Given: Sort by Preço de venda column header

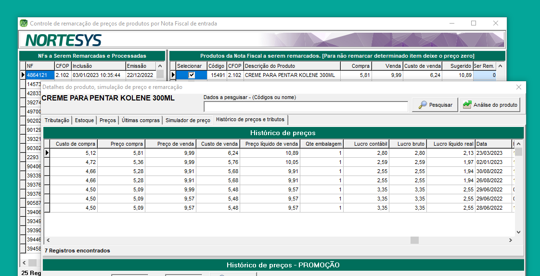Looking at the screenshot, I should click(176, 144).
